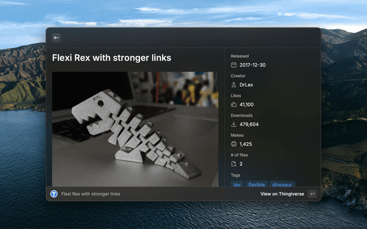Viewport: 367px width, 229px height.
Task: Click the printer icon under Makes
Action: pyautogui.click(x=233, y=144)
